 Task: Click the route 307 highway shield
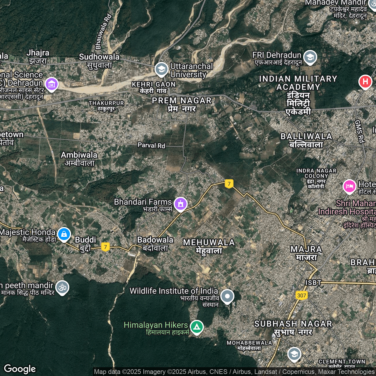click(301, 296)
